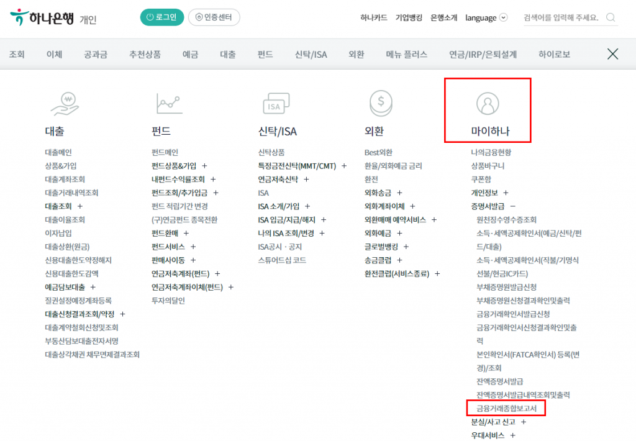Open 환율/외화예금 금리 link
This screenshot has height=441, width=636.
[x=393, y=166]
